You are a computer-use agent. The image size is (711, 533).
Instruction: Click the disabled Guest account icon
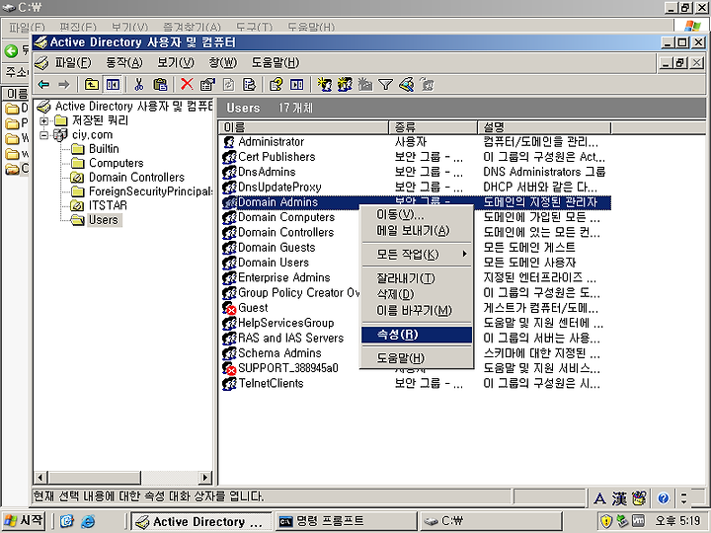click(229, 308)
